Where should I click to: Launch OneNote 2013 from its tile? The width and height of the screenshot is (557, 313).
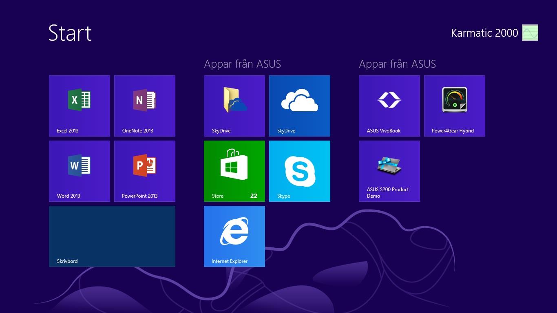click(145, 106)
